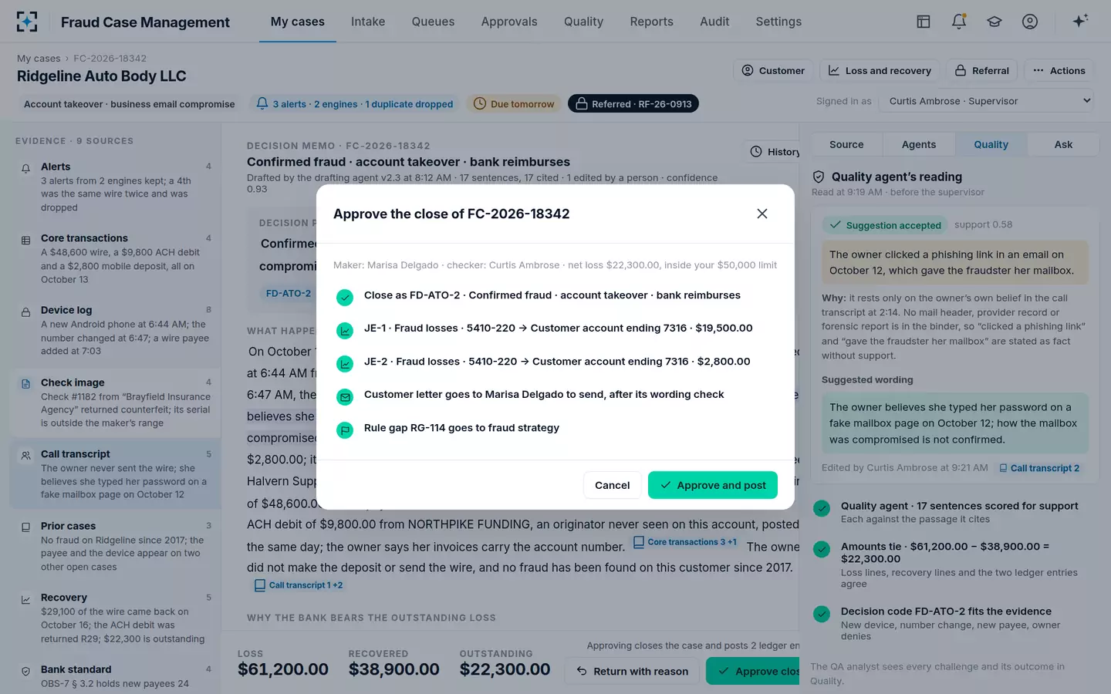Click the Referred RF-26-0913 badge
Screen dimensions: 1111x694
(x=633, y=104)
